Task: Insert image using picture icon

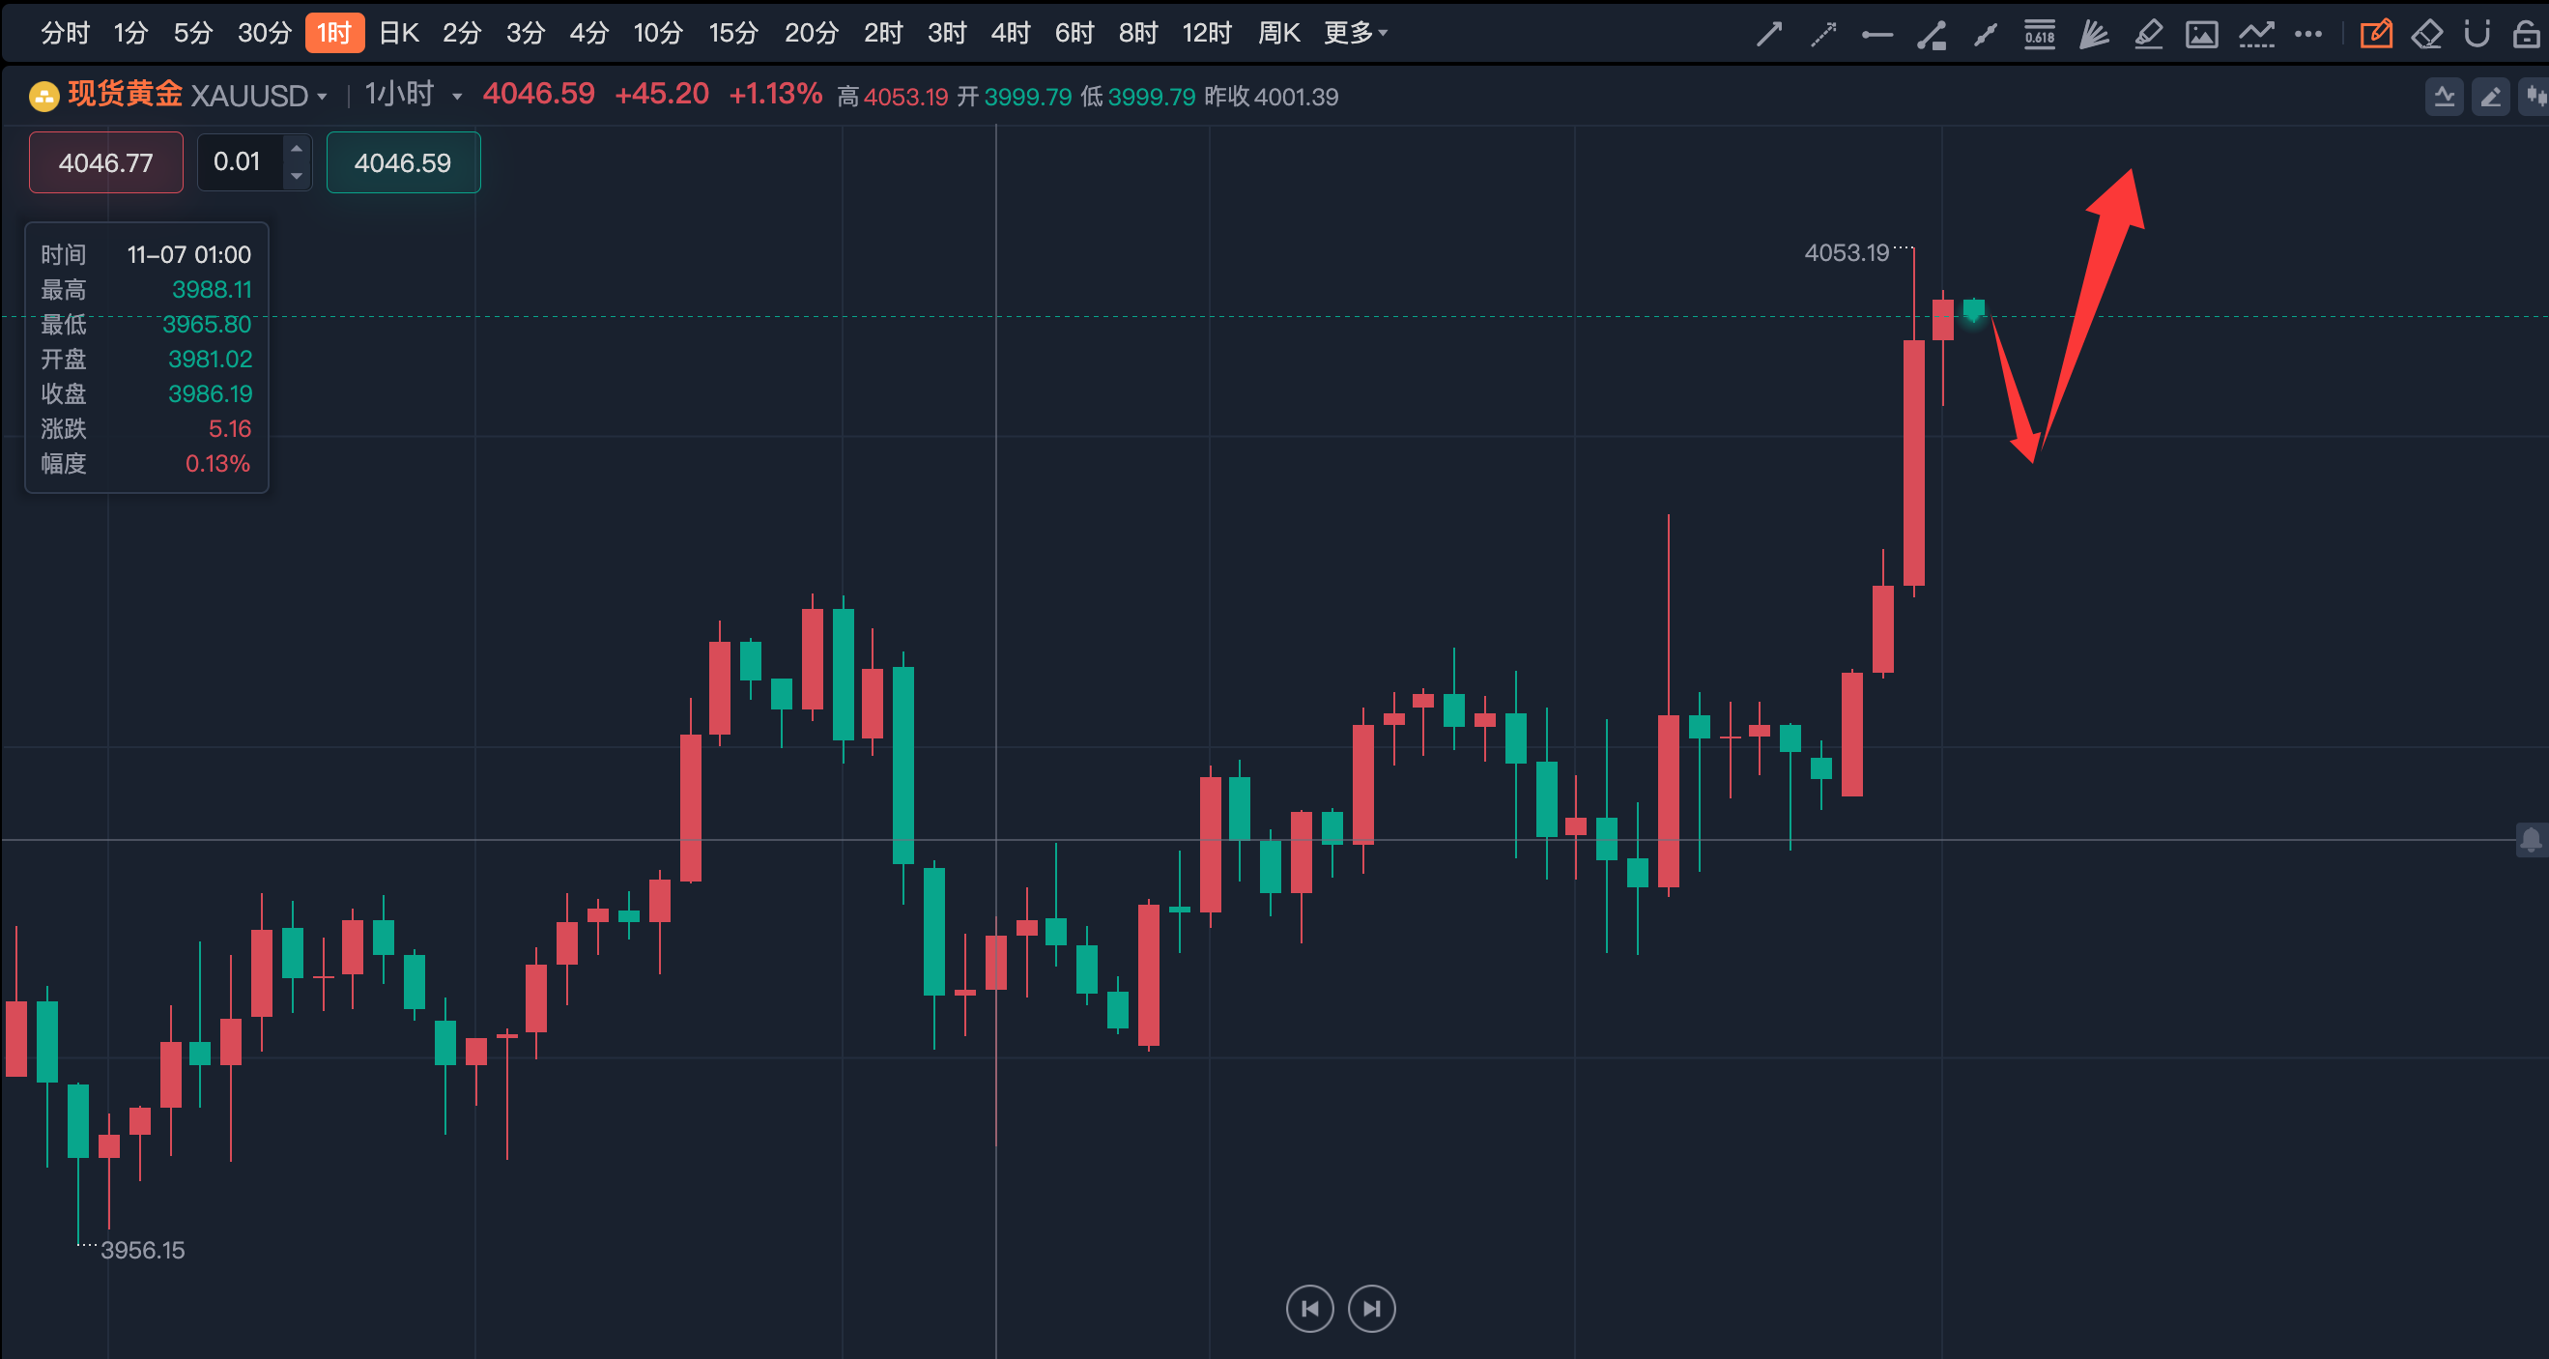Action: (x=2202, y=34)
